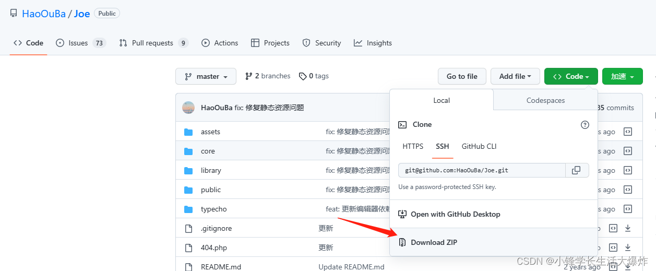656x271 pixels.
Task: Click the clone help question icon
Action: pos(585,125)
